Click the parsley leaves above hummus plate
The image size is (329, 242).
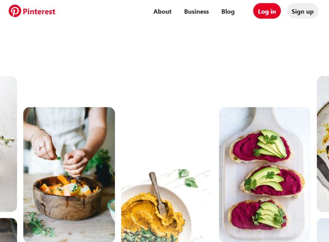pyautogui.click(x=188, y=178)
